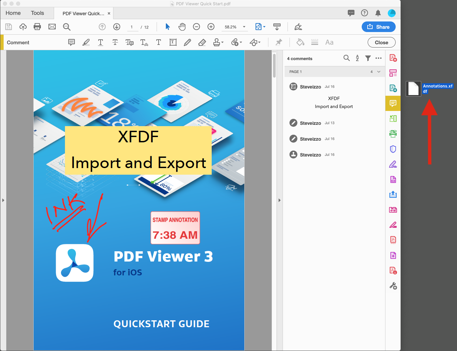
Task: Open the Fill & Sign tool
Action: [393, 164]
